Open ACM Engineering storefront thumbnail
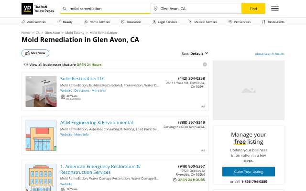Viewport: 306px width, 191px height. coord(41,136)
